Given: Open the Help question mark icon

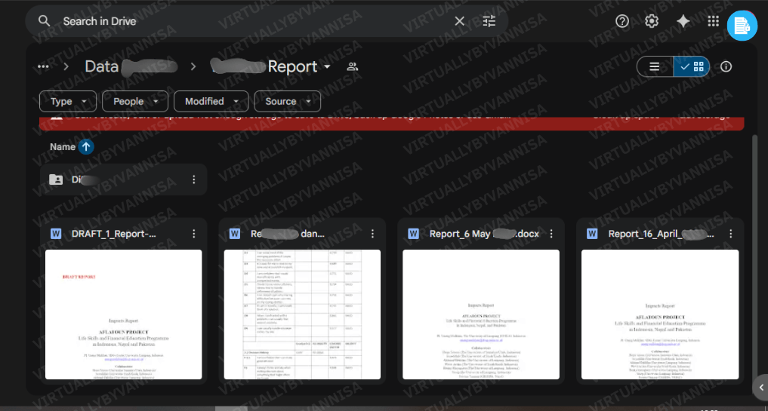Looking at the screenshot, I should (x=622, y=21).
